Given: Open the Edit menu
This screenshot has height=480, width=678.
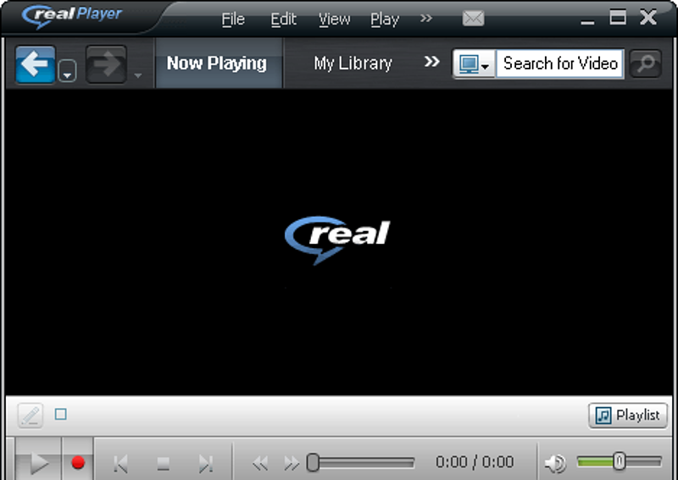Looking at the screenshot, I should (x=283, y=19).
